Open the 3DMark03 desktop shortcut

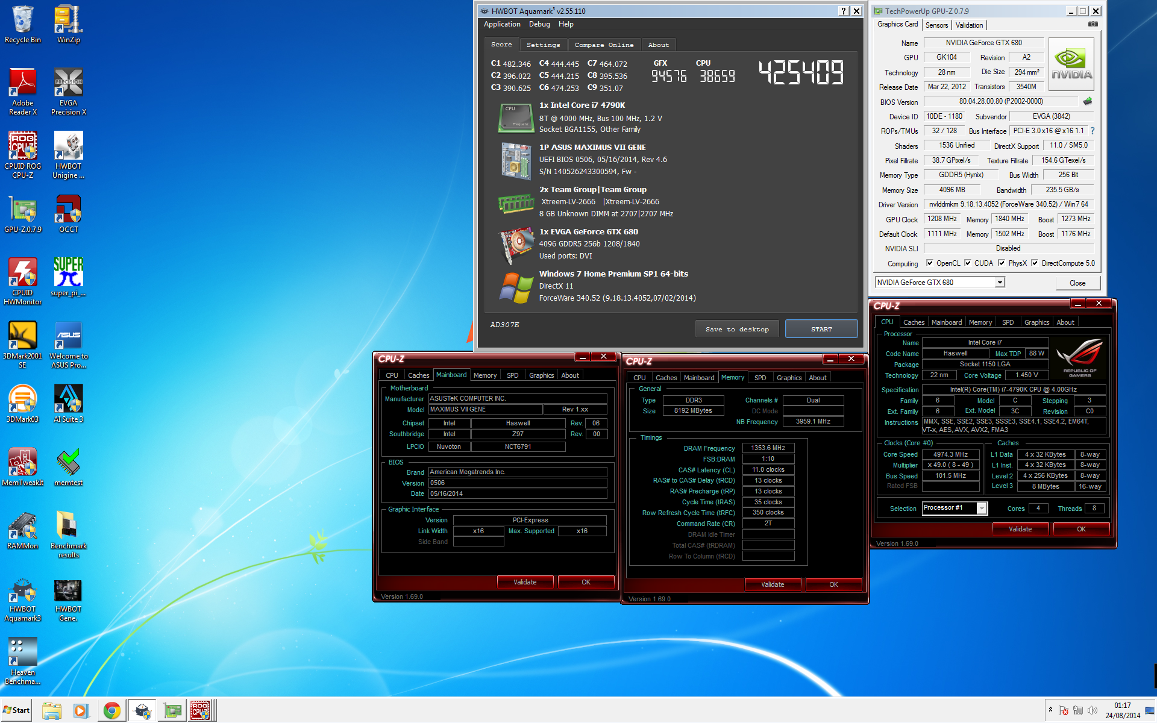click(x=23, y=404)
